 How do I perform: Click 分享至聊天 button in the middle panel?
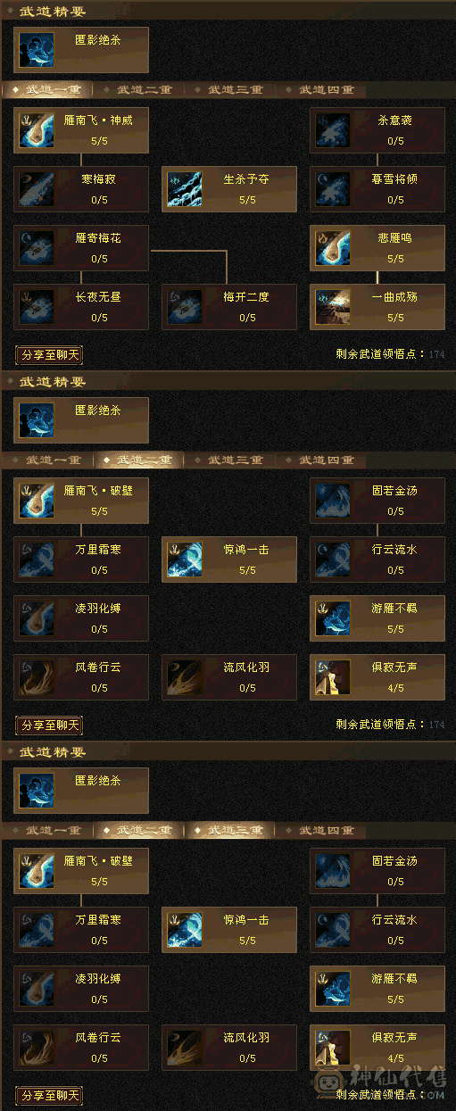point(49,725)
